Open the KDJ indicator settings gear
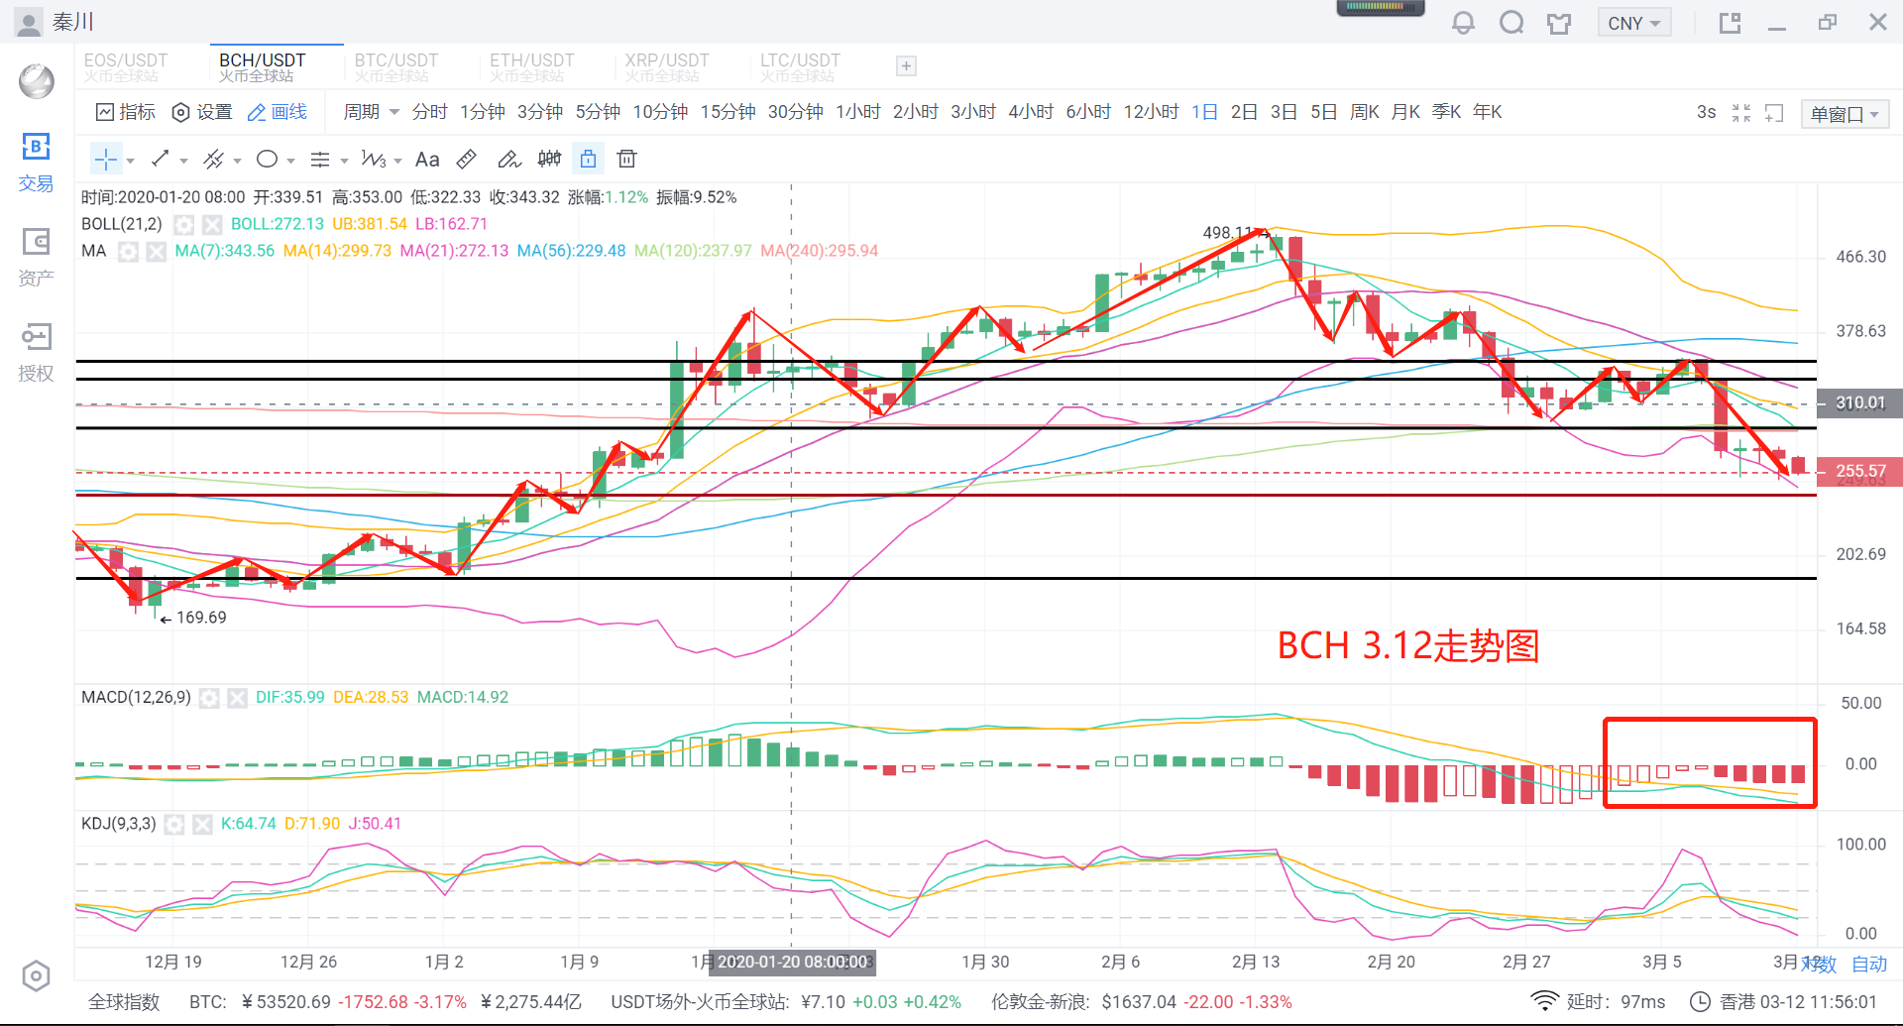Image resolution: width=1903 pixels, height=1026 pixels. pyautogui.click(x=174, y=824)
